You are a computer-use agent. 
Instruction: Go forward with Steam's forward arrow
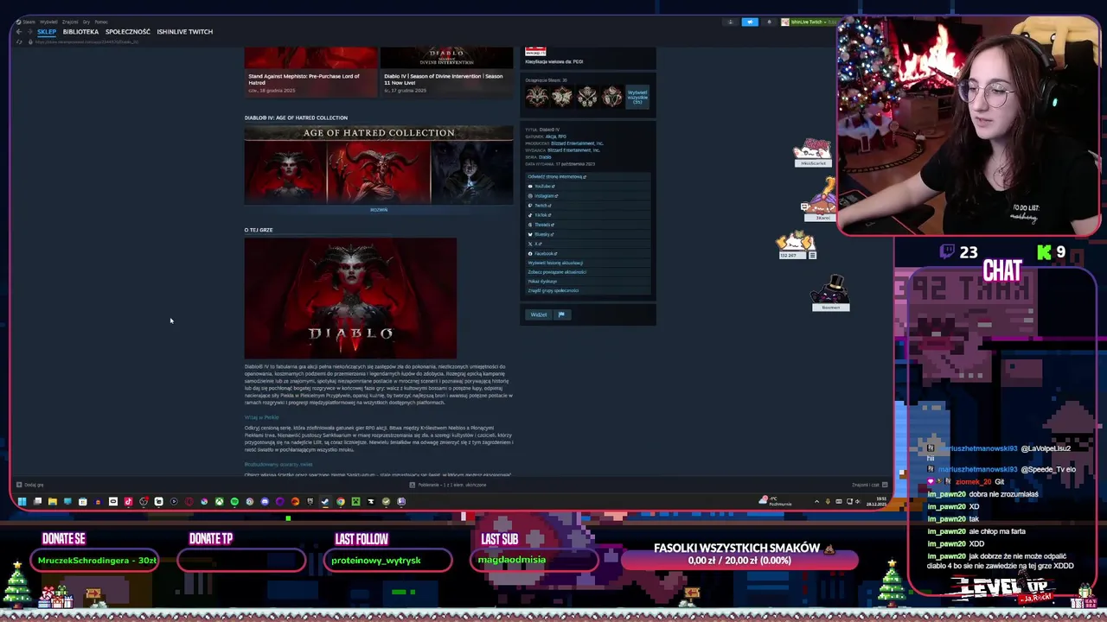click(29, 32)
